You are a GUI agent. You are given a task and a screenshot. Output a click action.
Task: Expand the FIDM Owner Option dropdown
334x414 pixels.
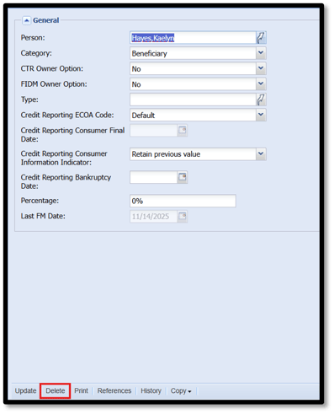click(x=261, y=84)
